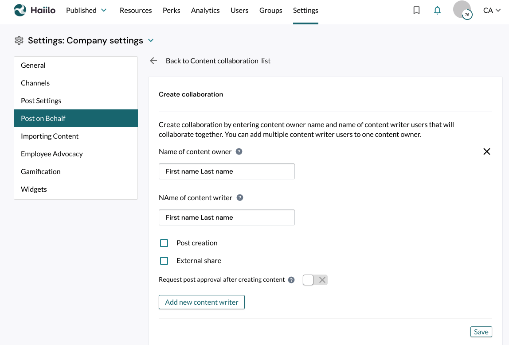Image resolution: width=509 pixels, height=345 pixels.
Task: Show help for Request post approval
Action: coord(291,280)
